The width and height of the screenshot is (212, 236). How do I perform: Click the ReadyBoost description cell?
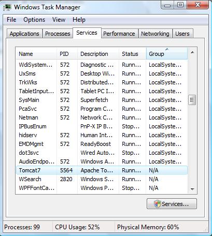click(x=95, y=144)
